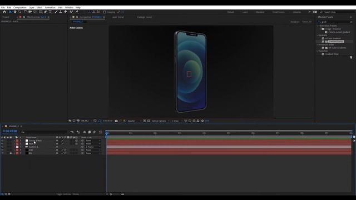This screenshot has width=356, height=200.
Task: Toggle hide shy layers icon in timeline
Action: [85, 132]
